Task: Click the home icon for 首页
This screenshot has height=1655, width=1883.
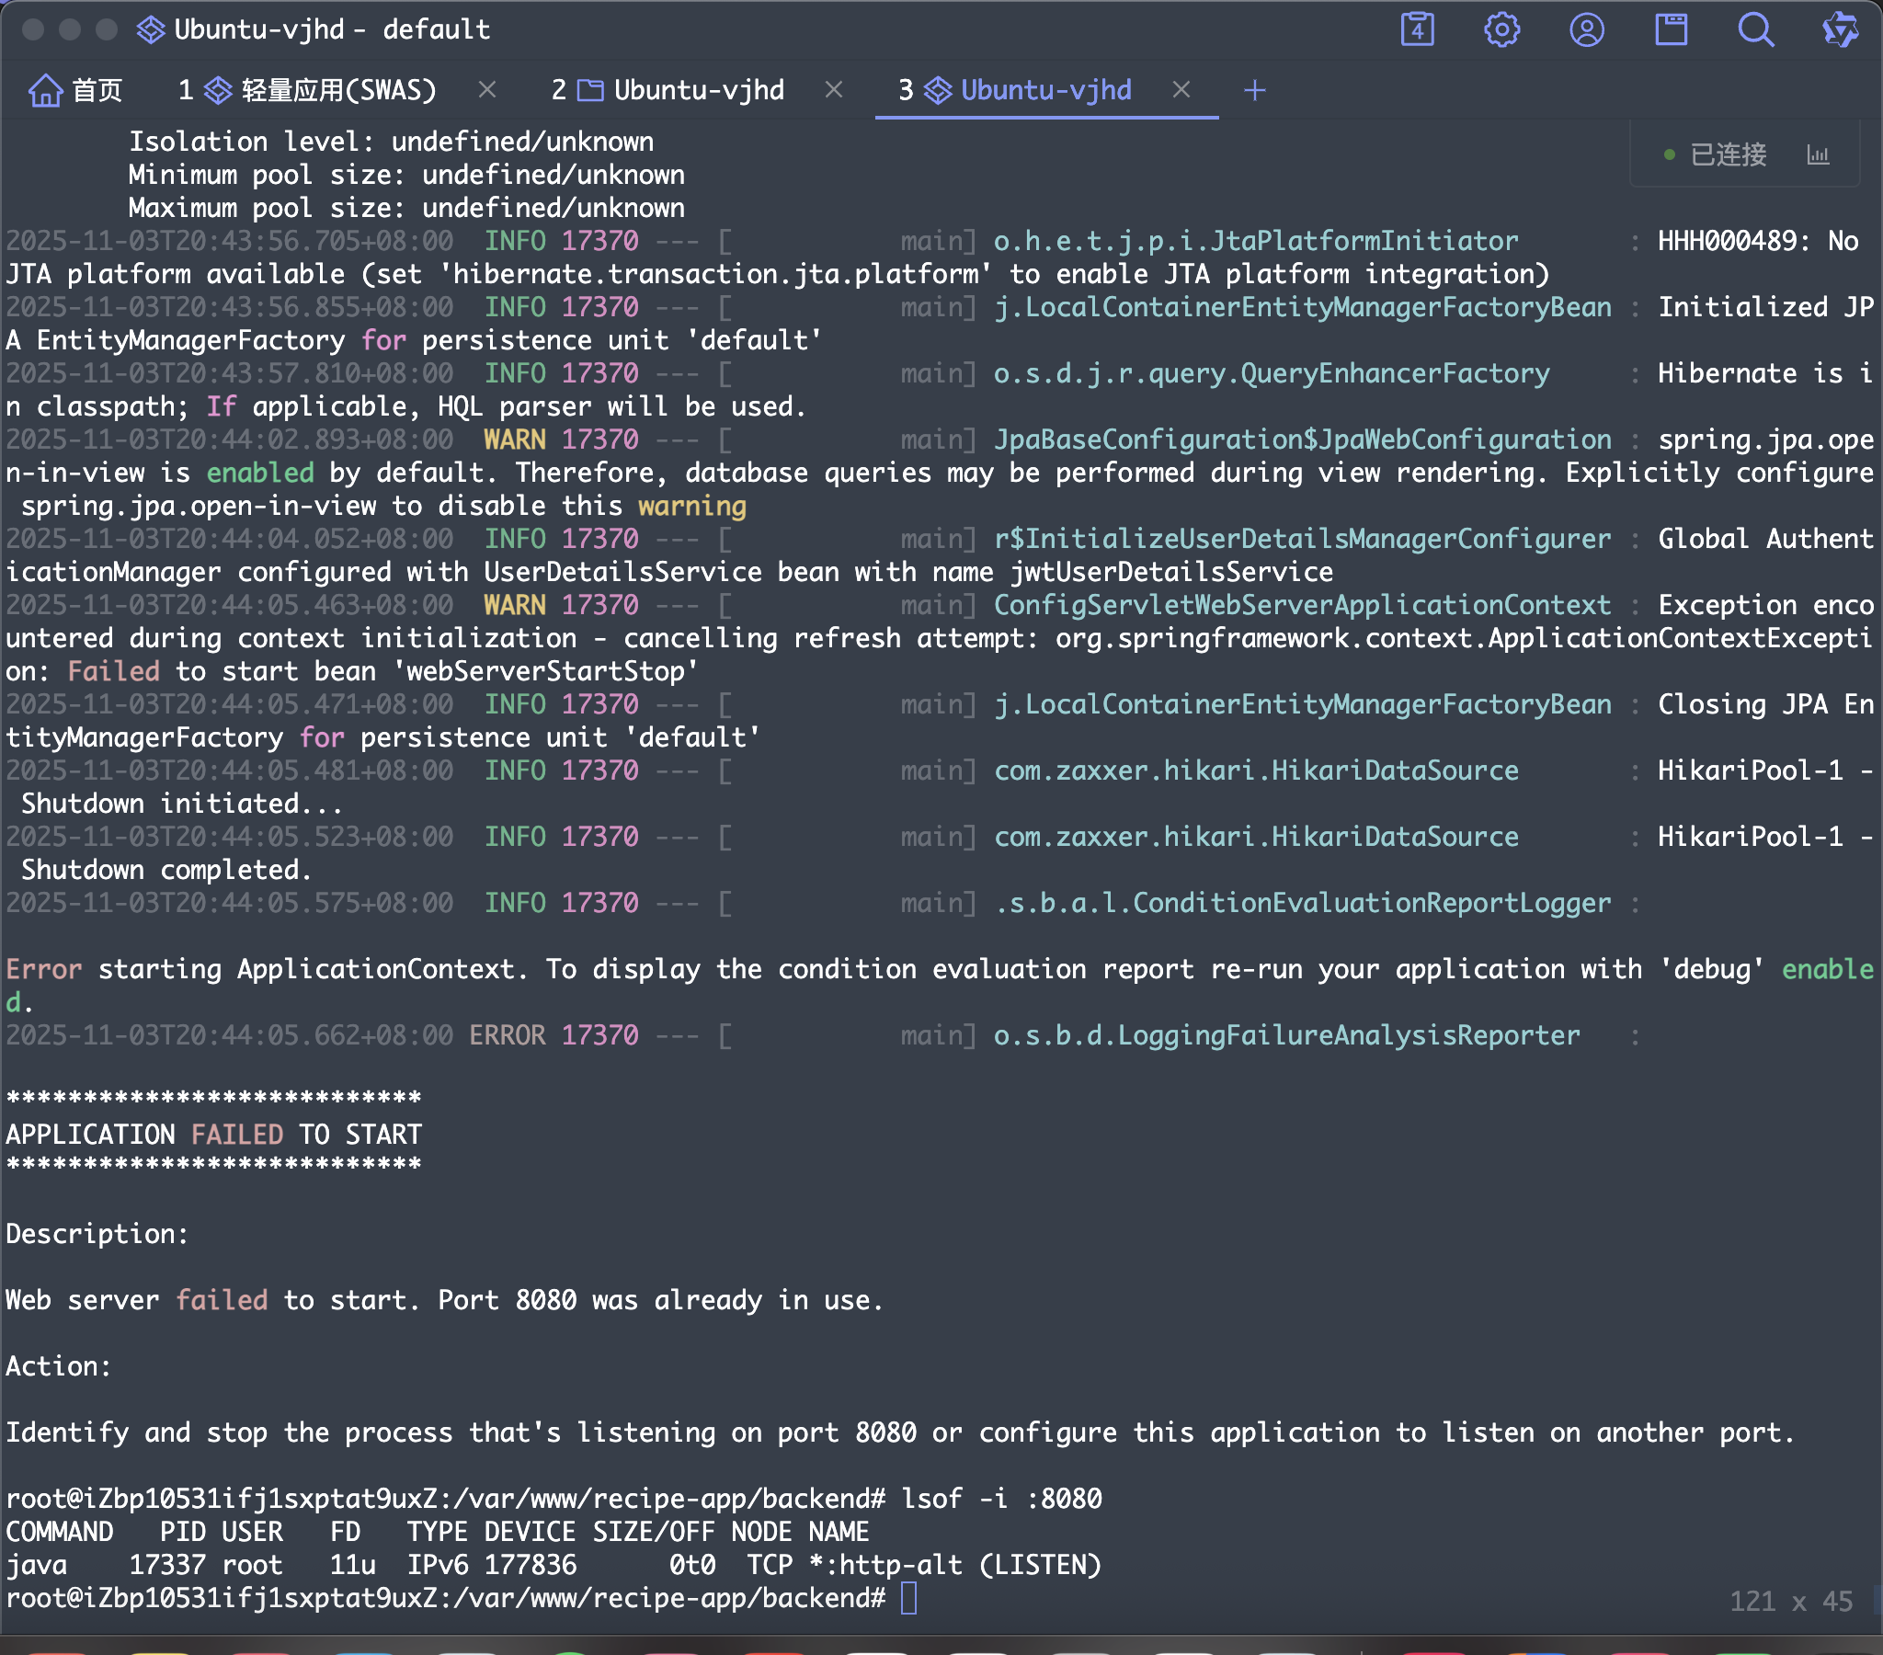Action: point(46,90)
